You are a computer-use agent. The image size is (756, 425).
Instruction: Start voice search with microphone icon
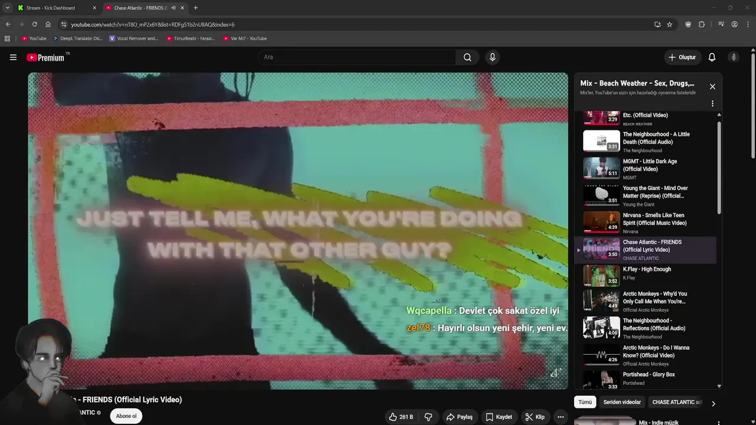492,57
